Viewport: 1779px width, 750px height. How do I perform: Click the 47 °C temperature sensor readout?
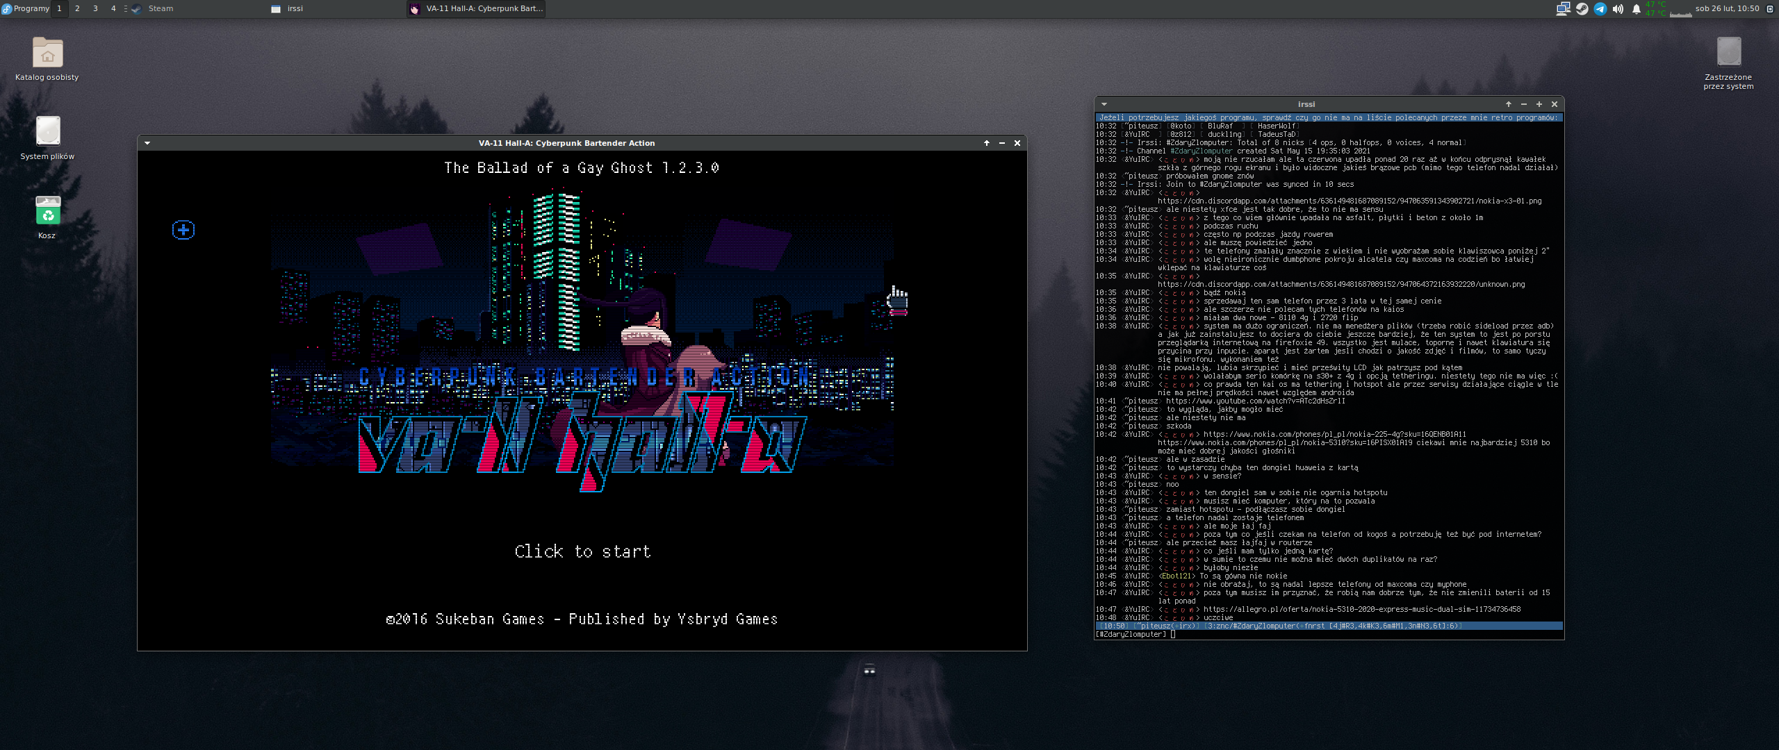click(x=1655, y=8)
